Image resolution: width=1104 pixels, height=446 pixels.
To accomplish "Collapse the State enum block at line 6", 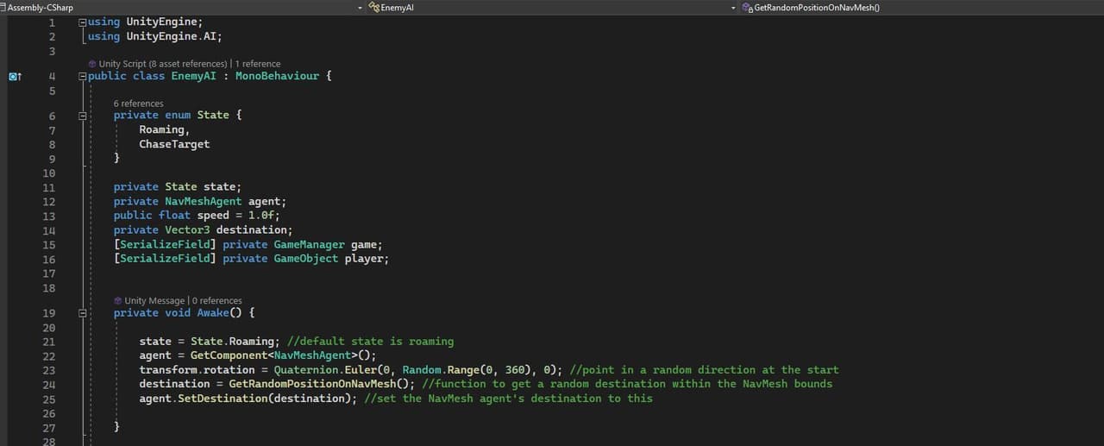I will (x=83, y=115).
